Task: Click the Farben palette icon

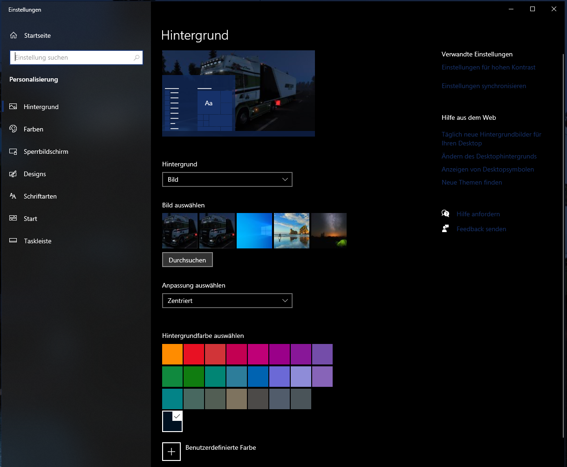Action: click(14, 129)
